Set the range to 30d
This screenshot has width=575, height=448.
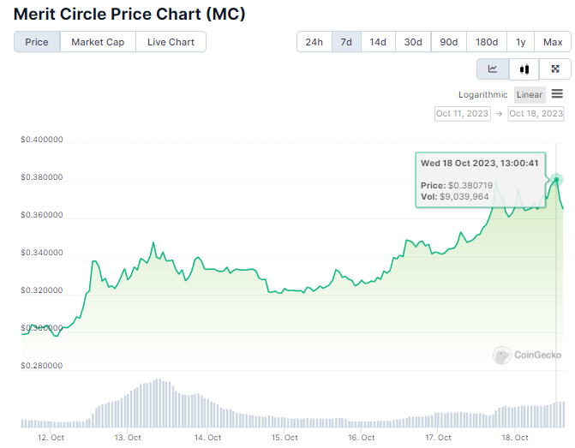[413, 42]
